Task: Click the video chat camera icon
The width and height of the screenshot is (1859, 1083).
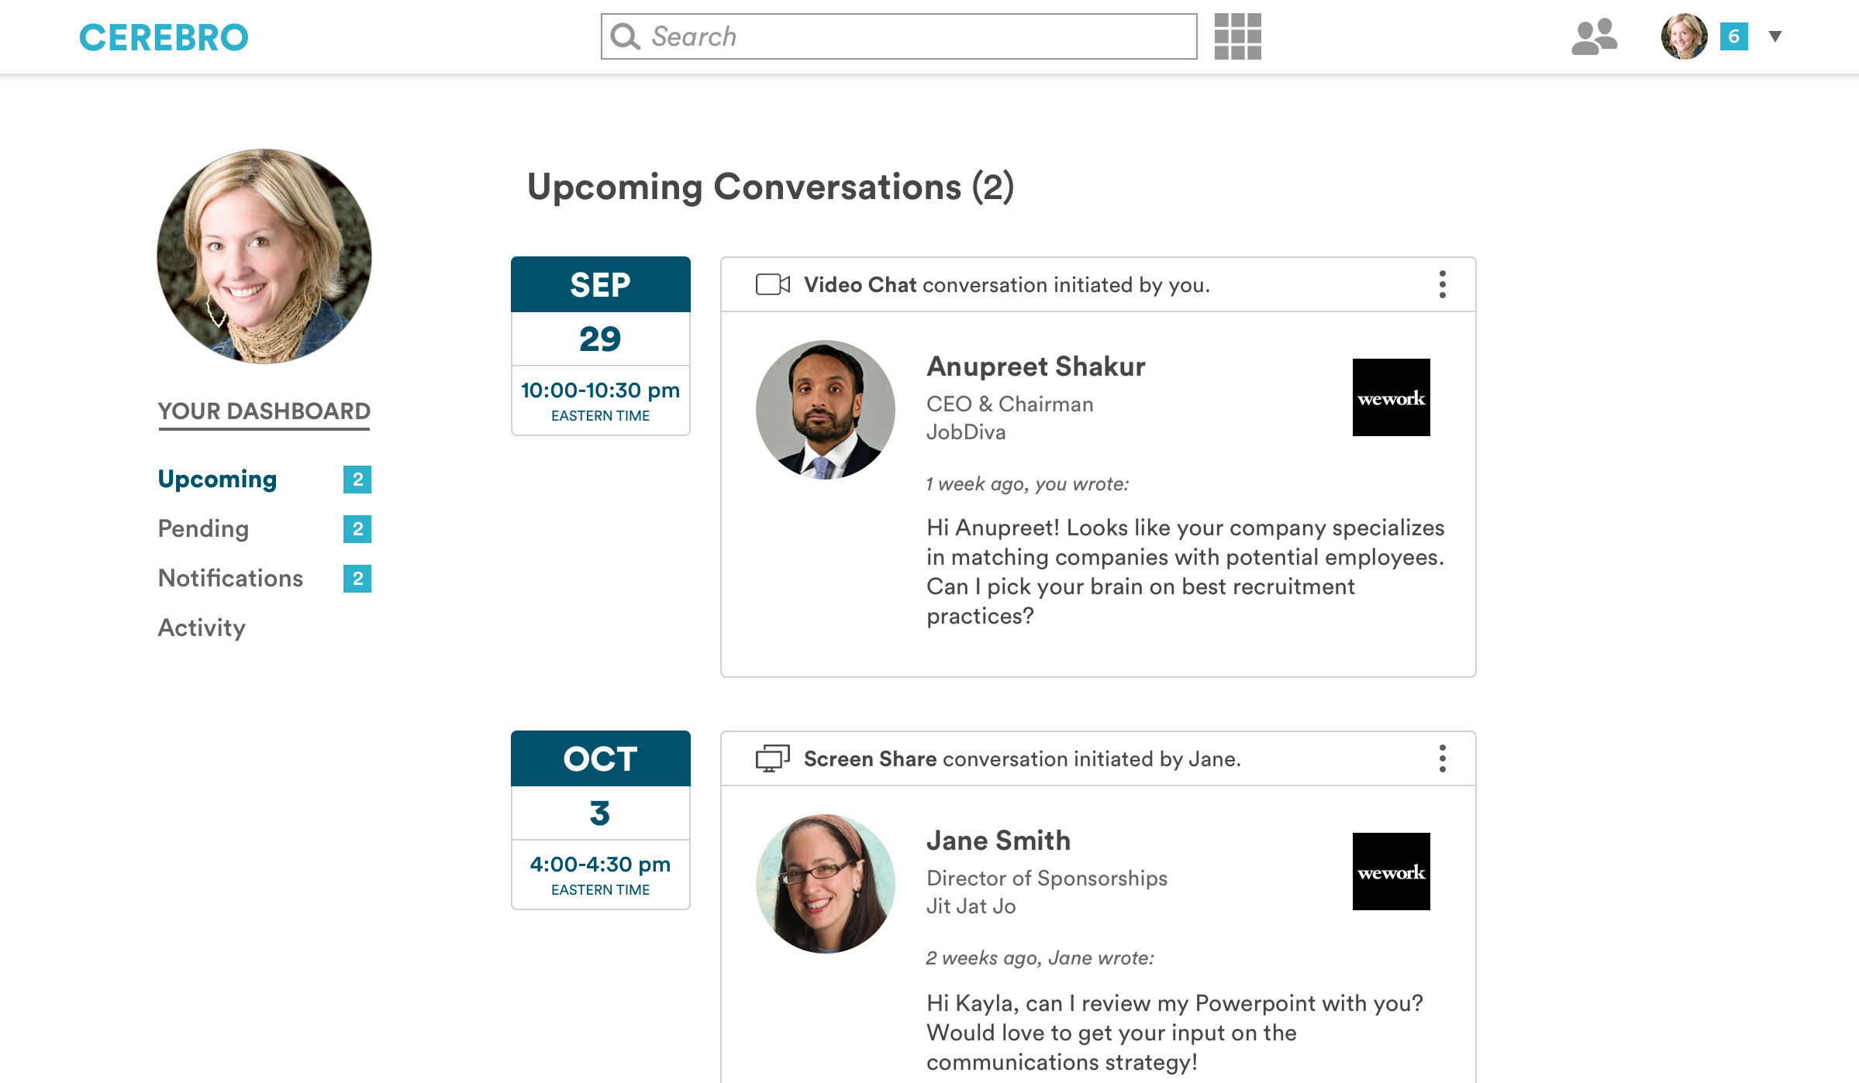Action: point(772,284)
